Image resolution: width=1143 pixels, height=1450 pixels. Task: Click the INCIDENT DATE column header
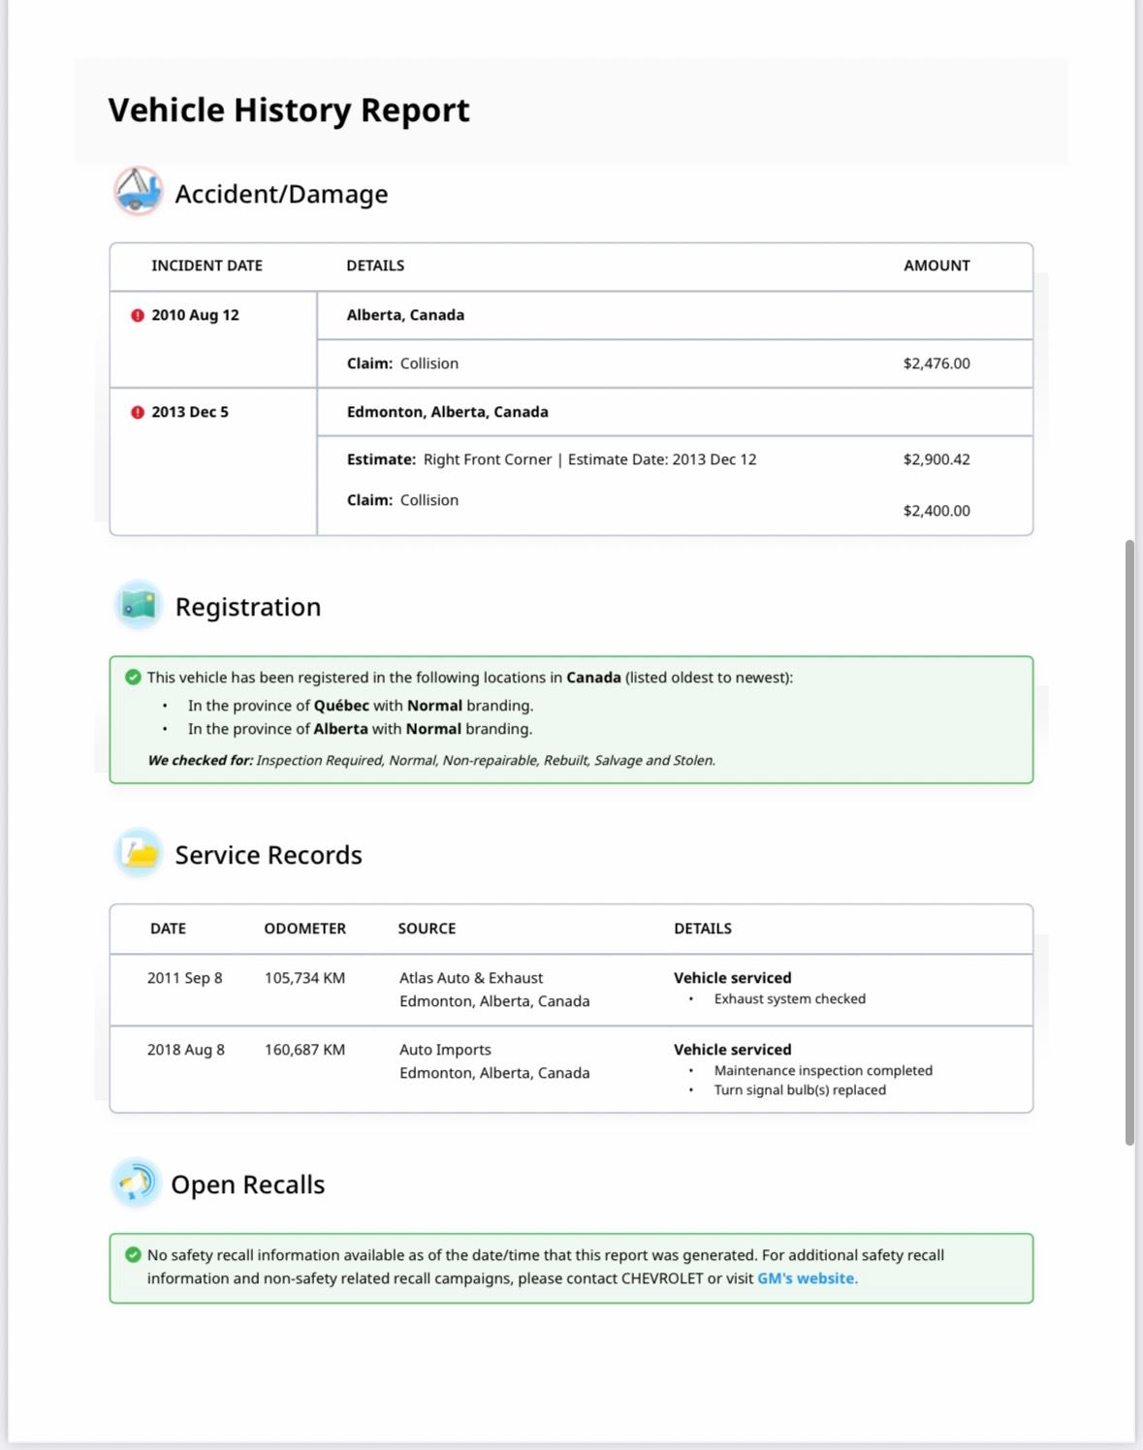[206, 266]
